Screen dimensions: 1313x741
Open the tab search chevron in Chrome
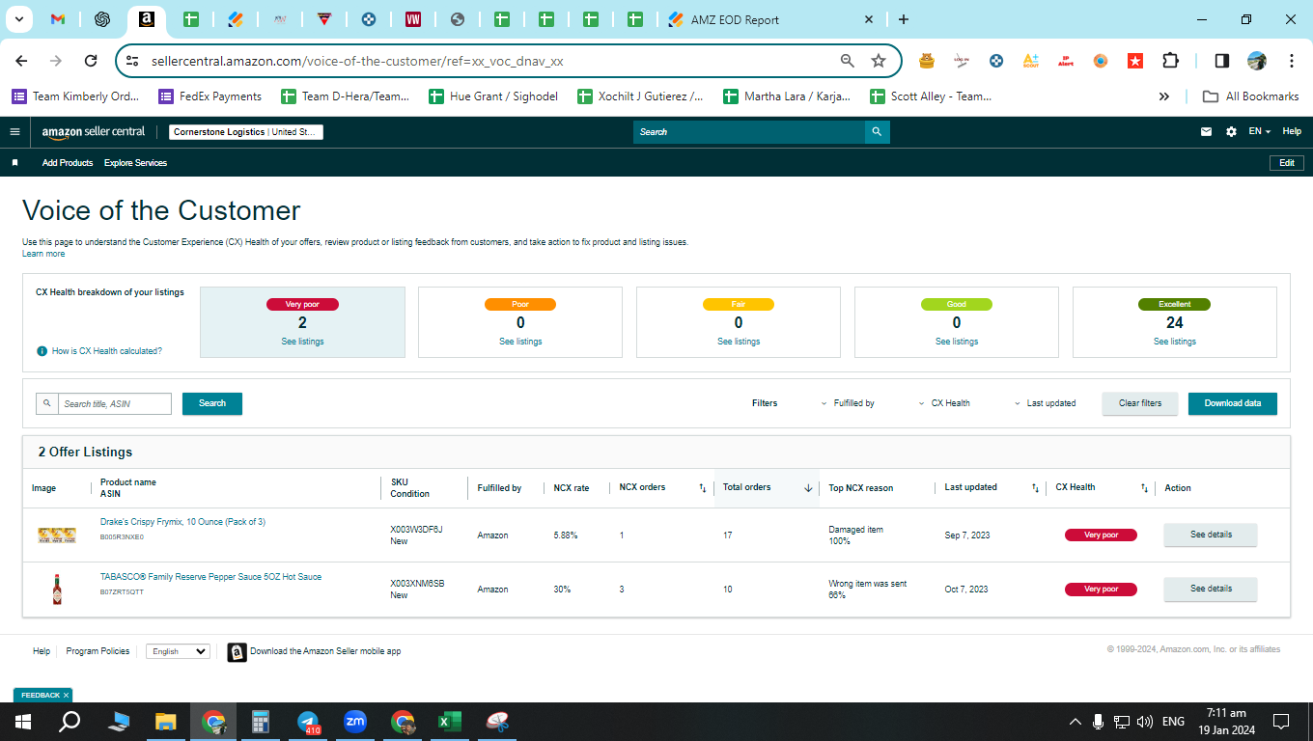18,19
